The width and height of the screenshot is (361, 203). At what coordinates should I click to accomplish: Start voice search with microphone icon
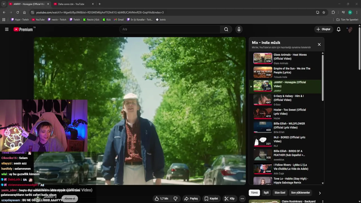(239, 29)
